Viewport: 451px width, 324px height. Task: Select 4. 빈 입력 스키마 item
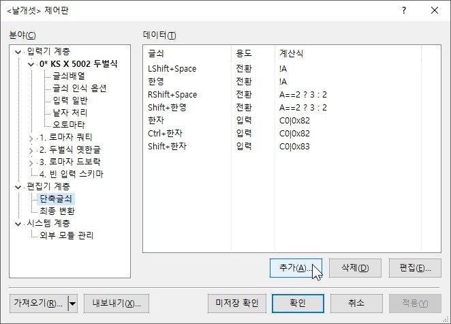point(72,174)
